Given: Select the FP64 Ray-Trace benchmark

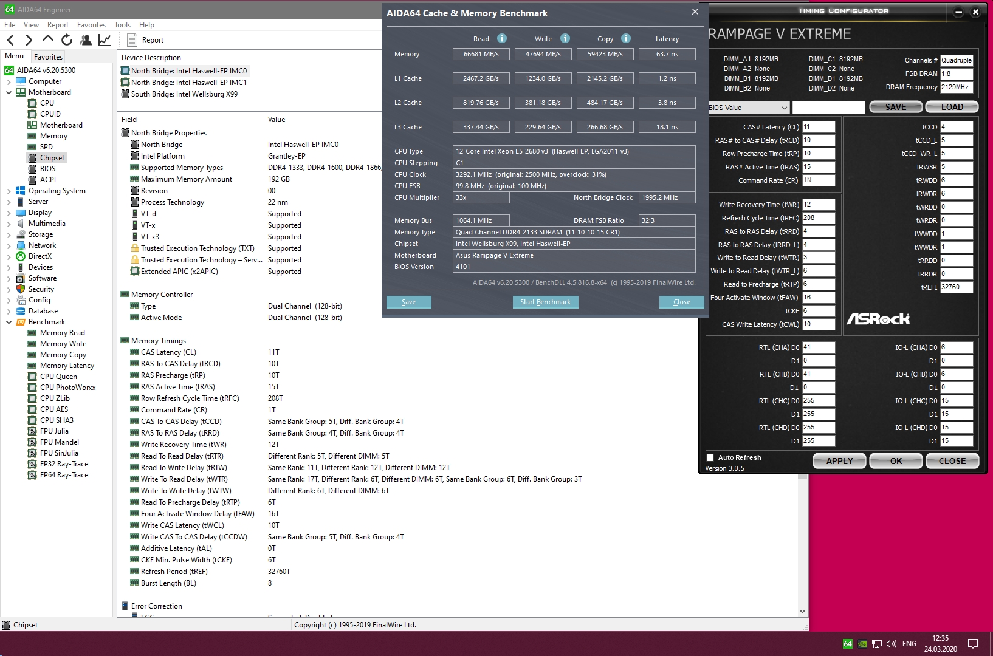Looking at the screenshot, I should click(x=64, y=475).
